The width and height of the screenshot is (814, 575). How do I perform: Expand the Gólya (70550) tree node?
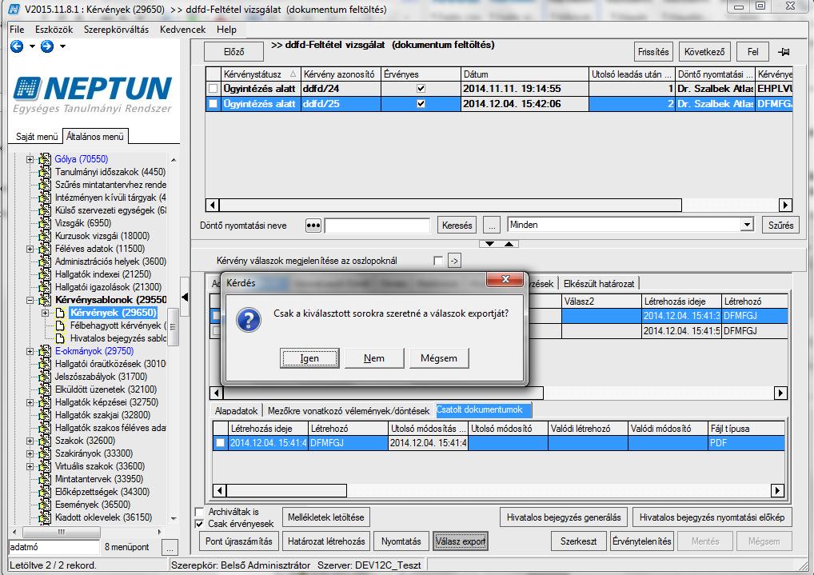click(x=30, y=159)
